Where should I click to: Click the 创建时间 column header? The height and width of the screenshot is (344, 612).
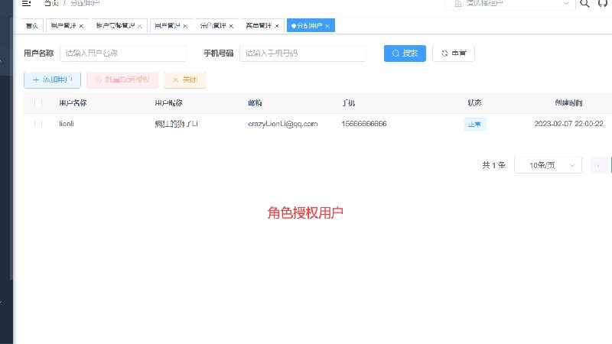(568, 103)
